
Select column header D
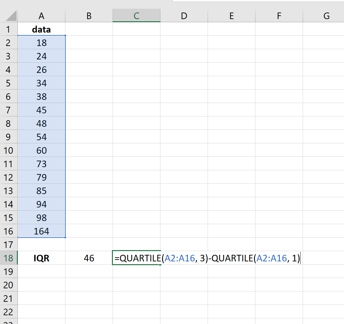tap(184, 16)
